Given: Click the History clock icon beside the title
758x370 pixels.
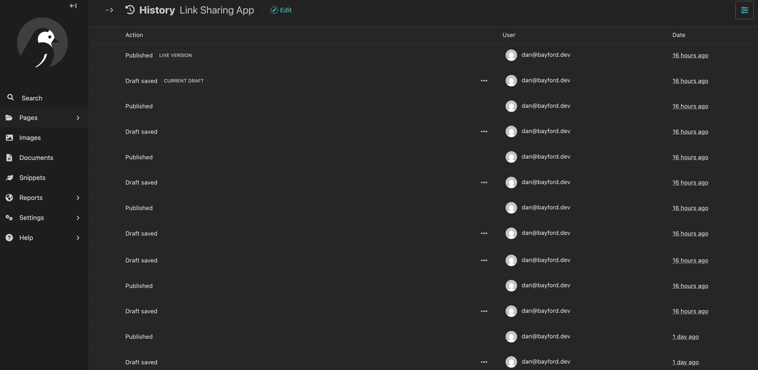Looking at the screenshot, I should [x=129, y=9].
